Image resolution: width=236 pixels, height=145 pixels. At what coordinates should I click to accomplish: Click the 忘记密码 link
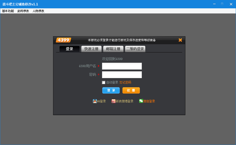tap(125, 82)
